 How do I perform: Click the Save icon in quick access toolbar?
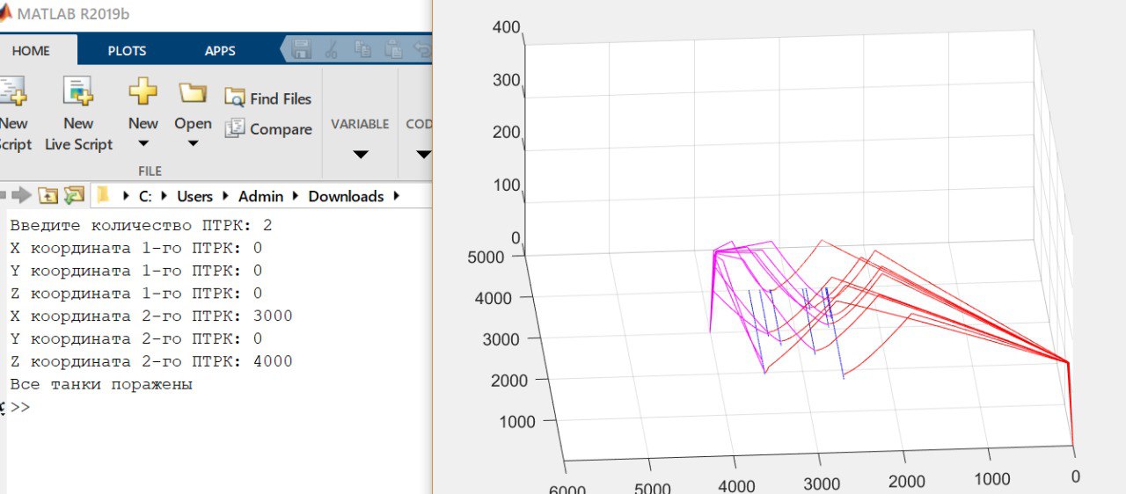pyautogui.click(x=302, y=50)
